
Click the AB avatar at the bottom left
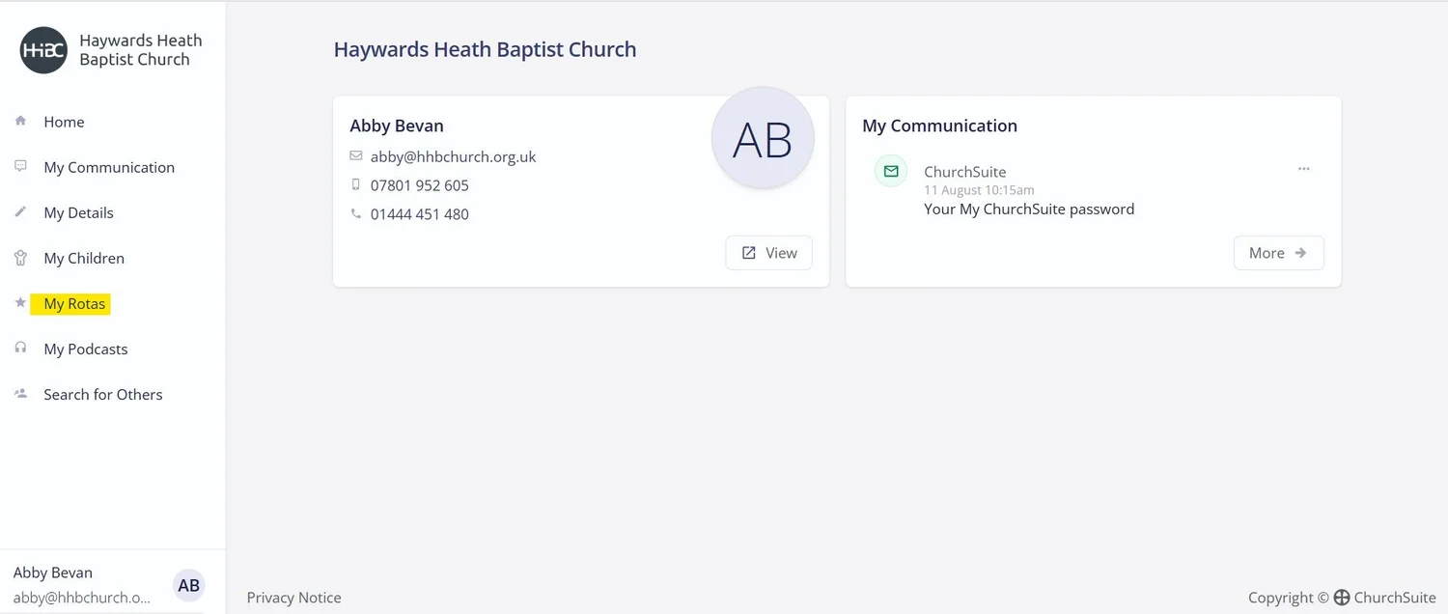(188, 585)
